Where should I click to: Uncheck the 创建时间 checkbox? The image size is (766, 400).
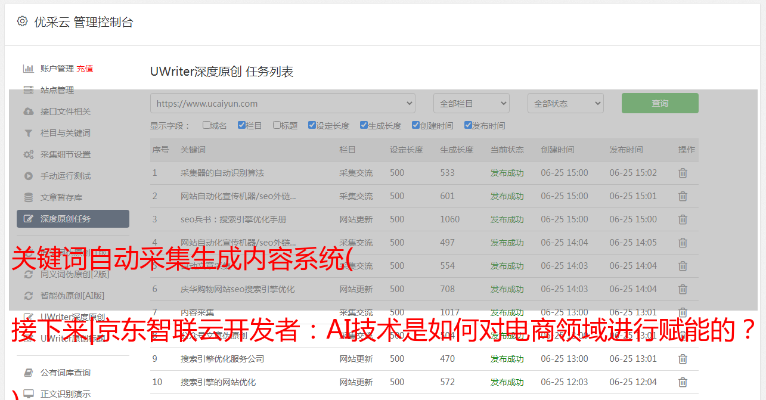(415, 125)
